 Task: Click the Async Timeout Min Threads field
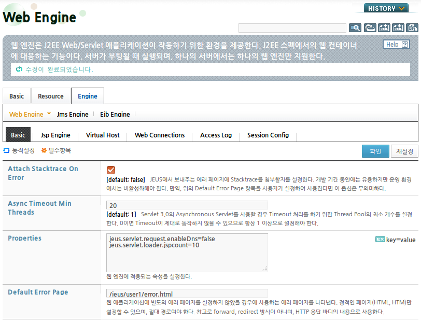tap(187, 205)
